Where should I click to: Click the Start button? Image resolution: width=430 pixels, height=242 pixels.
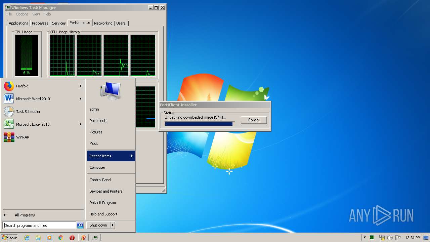9,238
